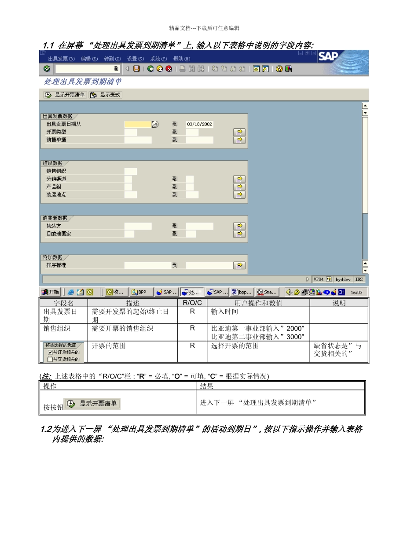The width and height of the screenshot is (418, 542).
Task: Click the Find binoculars icon
Action: pos(192,69)
